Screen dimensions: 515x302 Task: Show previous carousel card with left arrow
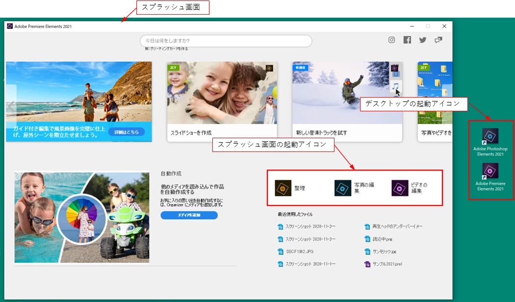11,106
